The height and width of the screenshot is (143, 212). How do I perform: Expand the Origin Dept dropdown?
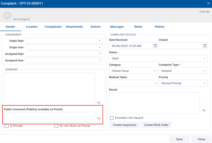click(x=64, y=41)
